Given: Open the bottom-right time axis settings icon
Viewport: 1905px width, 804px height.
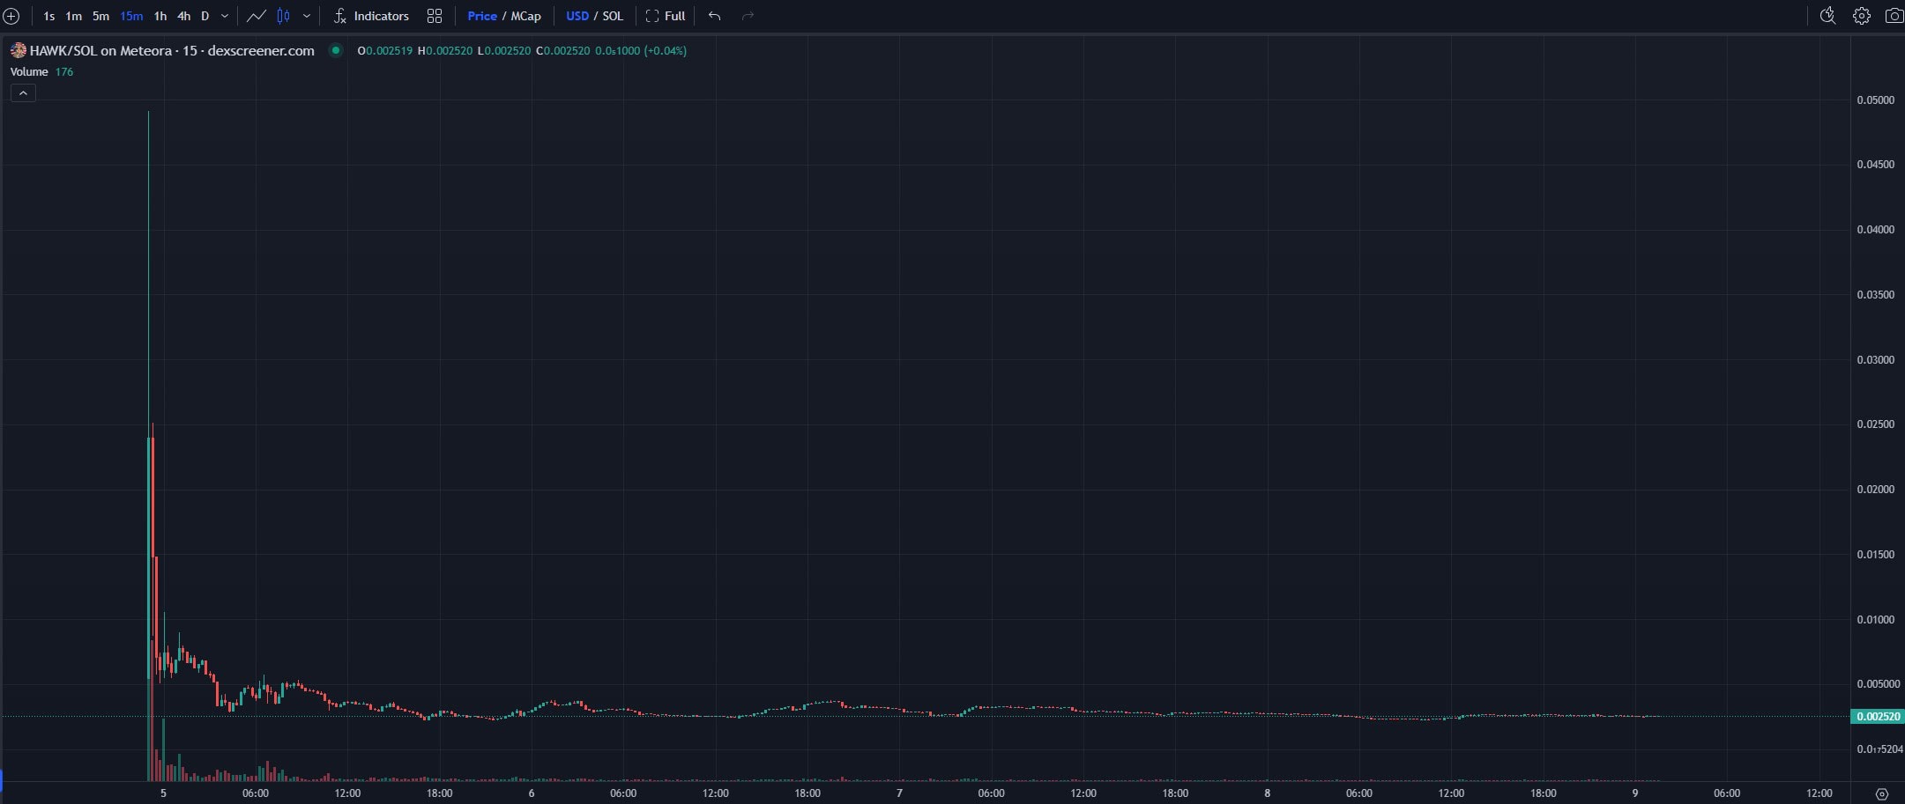Looking at the screenshot, I should click(x=1881, y=793).
